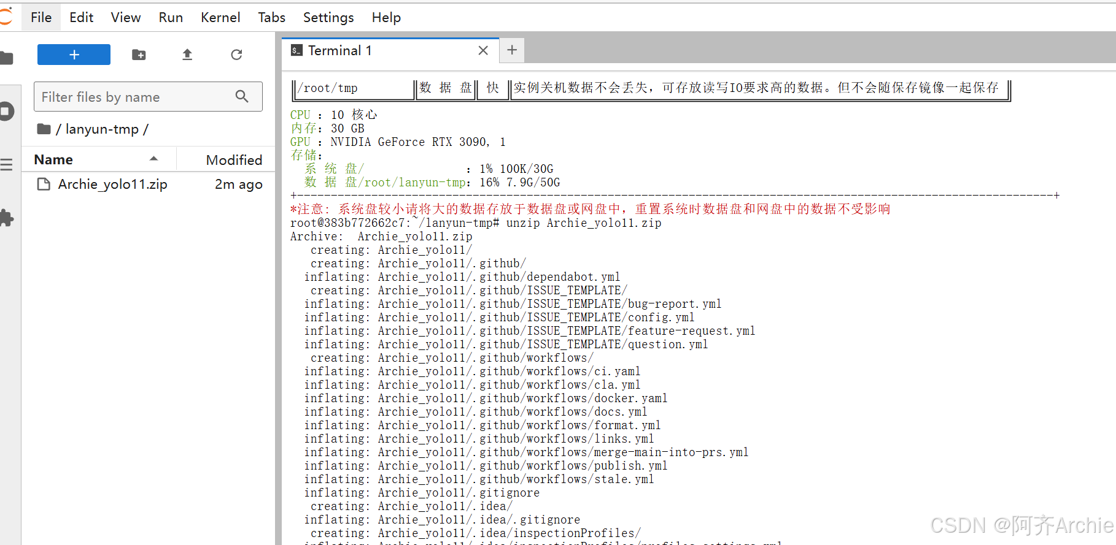Open the Running Terminals and Kernels sidebar
The image size is (1116, 545).
coord(7,112)
